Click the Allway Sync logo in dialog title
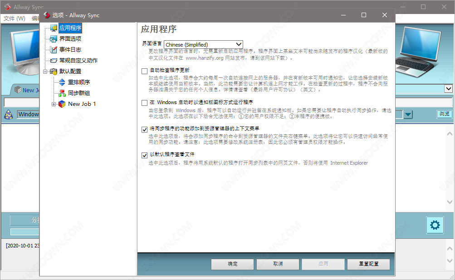455x280 pixels. (47, 15)
